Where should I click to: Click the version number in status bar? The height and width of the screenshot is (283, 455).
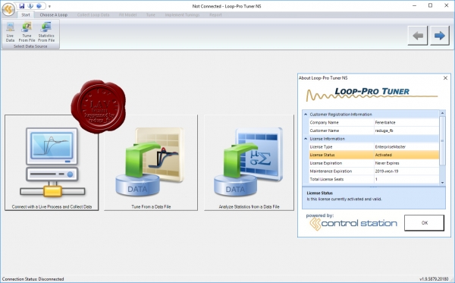(434, 279)
